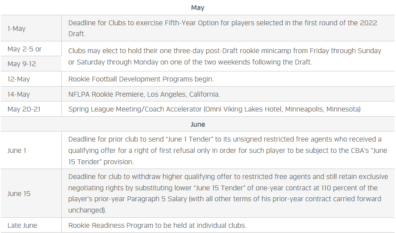
Task: Select the 1-May date cell
Action: (17, 29)
